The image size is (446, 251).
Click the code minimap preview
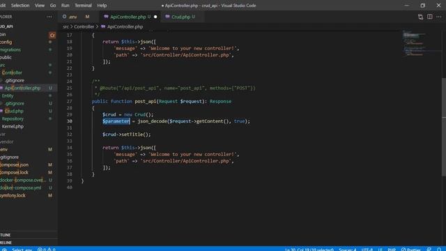(x=422, y=43)
